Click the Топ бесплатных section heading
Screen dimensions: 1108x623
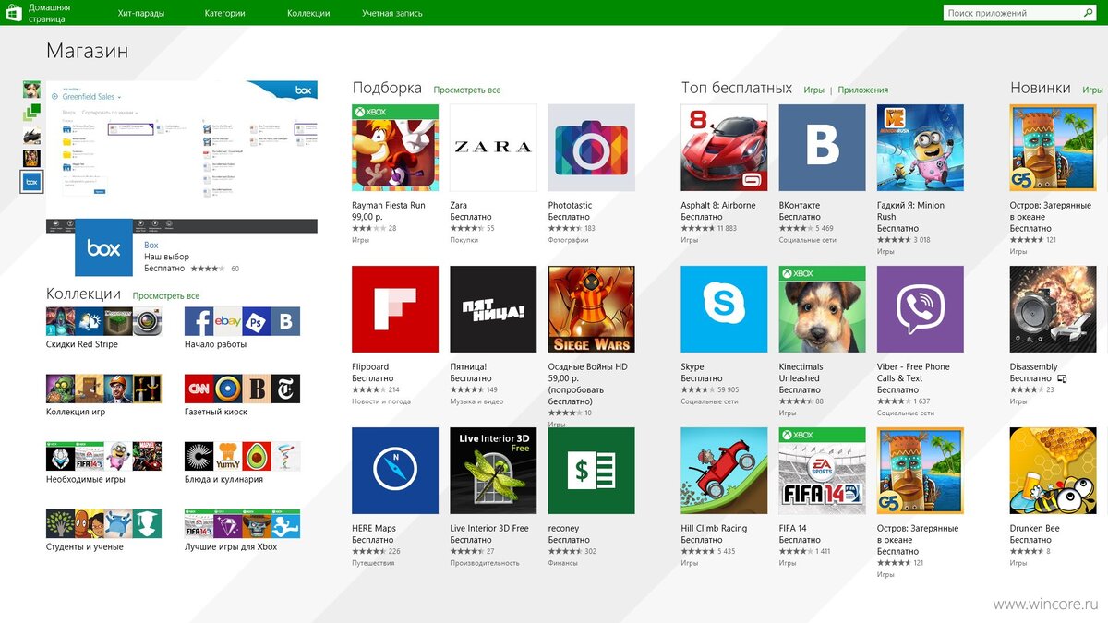737,88
